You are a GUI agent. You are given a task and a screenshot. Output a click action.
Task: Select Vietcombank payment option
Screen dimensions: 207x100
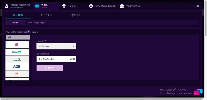pos(17,59)
